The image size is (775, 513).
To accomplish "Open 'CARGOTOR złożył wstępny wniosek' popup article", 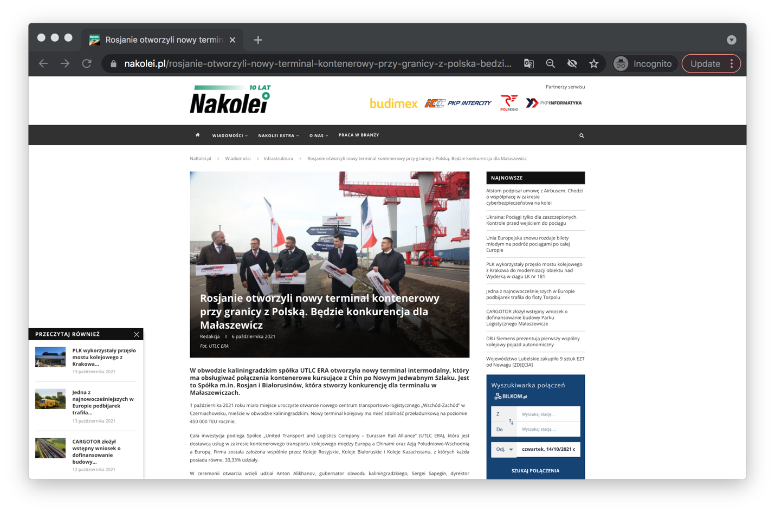I will point(96,452).
